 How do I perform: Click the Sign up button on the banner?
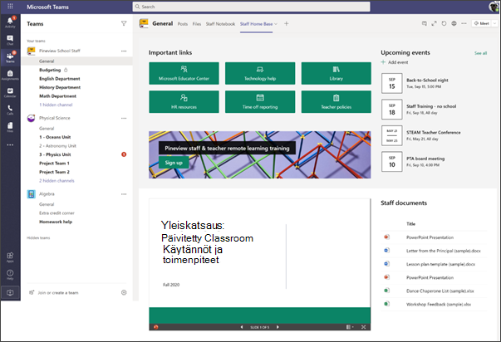tap(174, 163)
